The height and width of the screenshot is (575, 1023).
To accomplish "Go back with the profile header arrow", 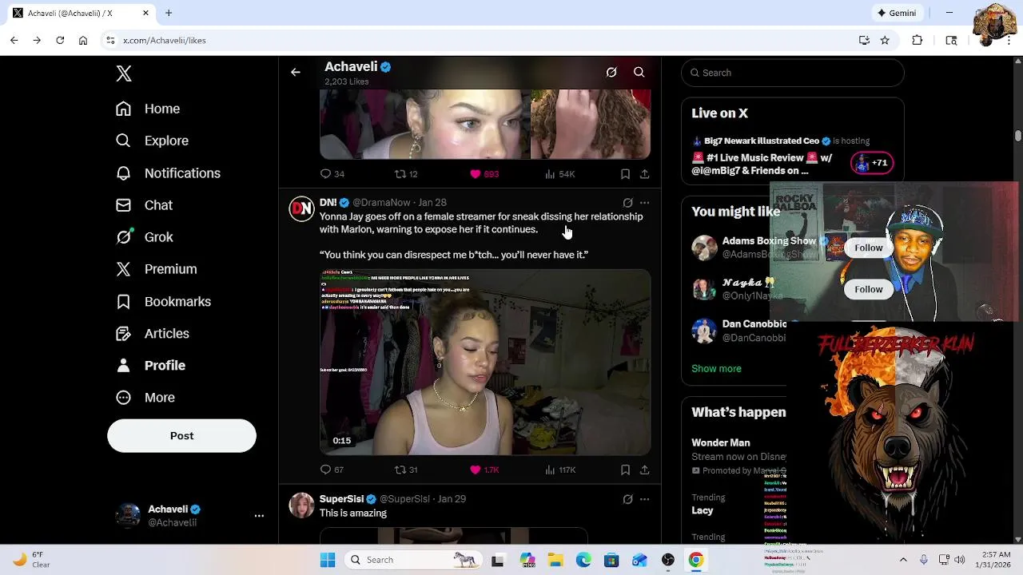I will [296, 73].
